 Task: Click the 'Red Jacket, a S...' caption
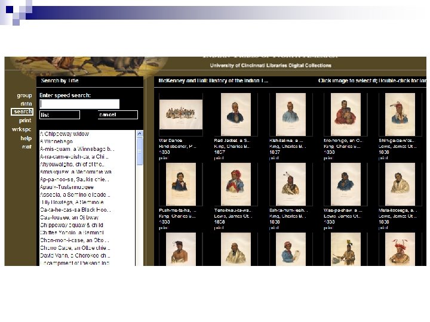pyautogui.click(x=232, y=141)
